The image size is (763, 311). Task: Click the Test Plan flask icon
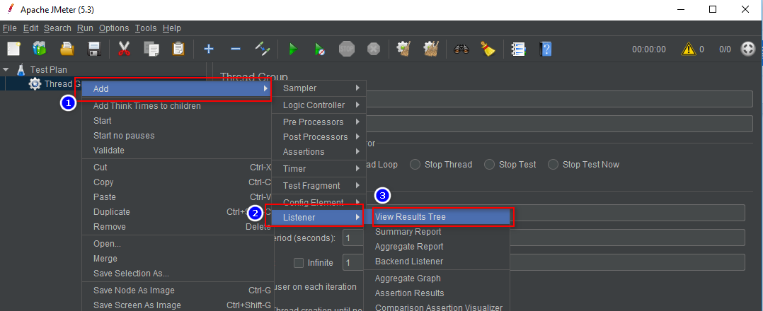pos(21,69)
